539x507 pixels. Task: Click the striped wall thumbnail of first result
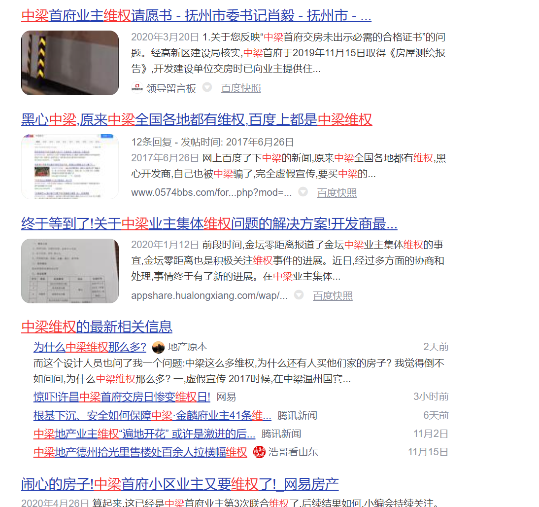point(70,63)
